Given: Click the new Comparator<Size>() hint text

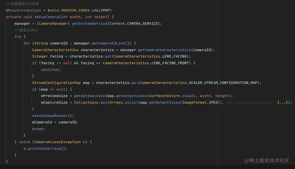Looking at the screenshot, I should point(250,103).
